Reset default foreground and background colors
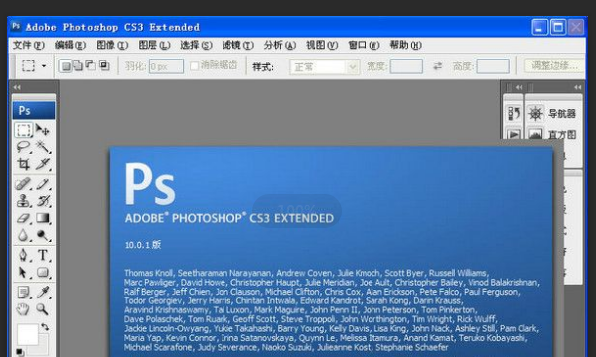596x357 pixels. [20, 352]
